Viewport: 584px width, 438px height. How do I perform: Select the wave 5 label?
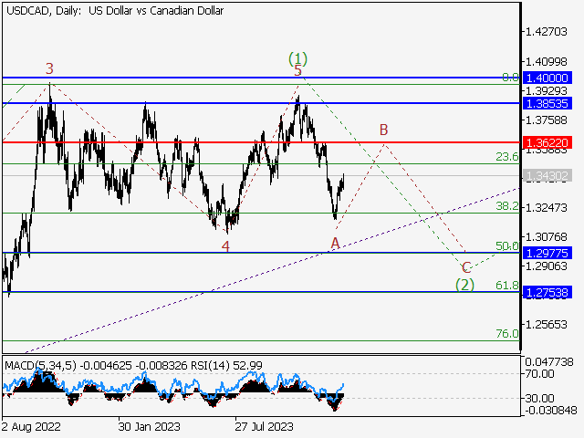tap(298, 70)
